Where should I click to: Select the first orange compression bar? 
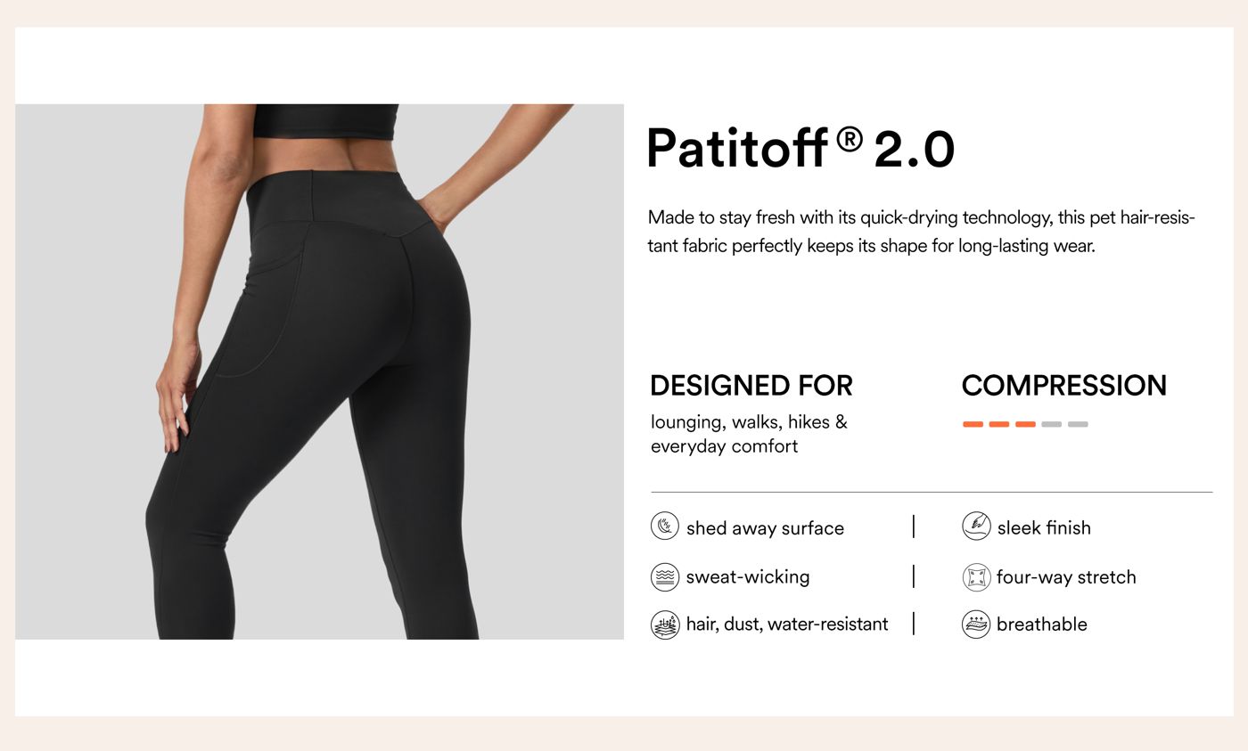click(973, 424)
